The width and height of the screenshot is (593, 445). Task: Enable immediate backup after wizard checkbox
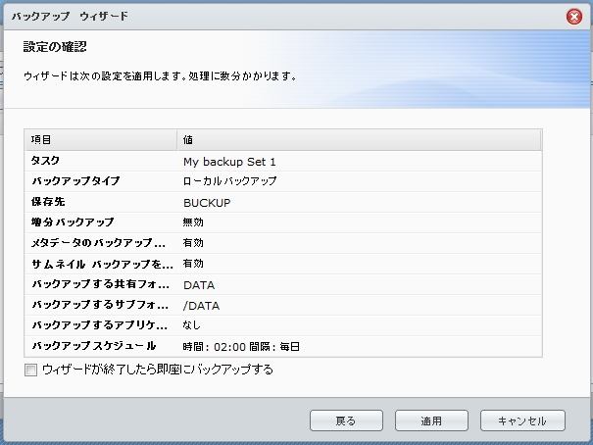(30, 370)
